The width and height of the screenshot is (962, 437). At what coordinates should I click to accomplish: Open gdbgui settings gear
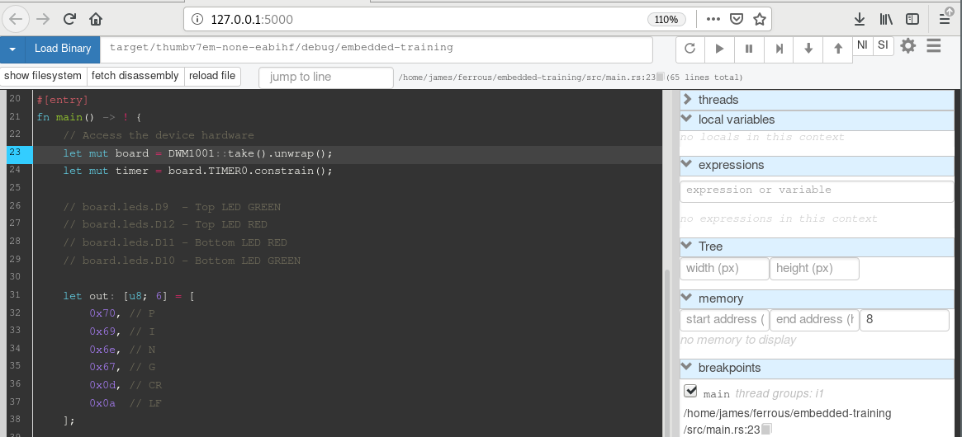[x=908, y=46]
